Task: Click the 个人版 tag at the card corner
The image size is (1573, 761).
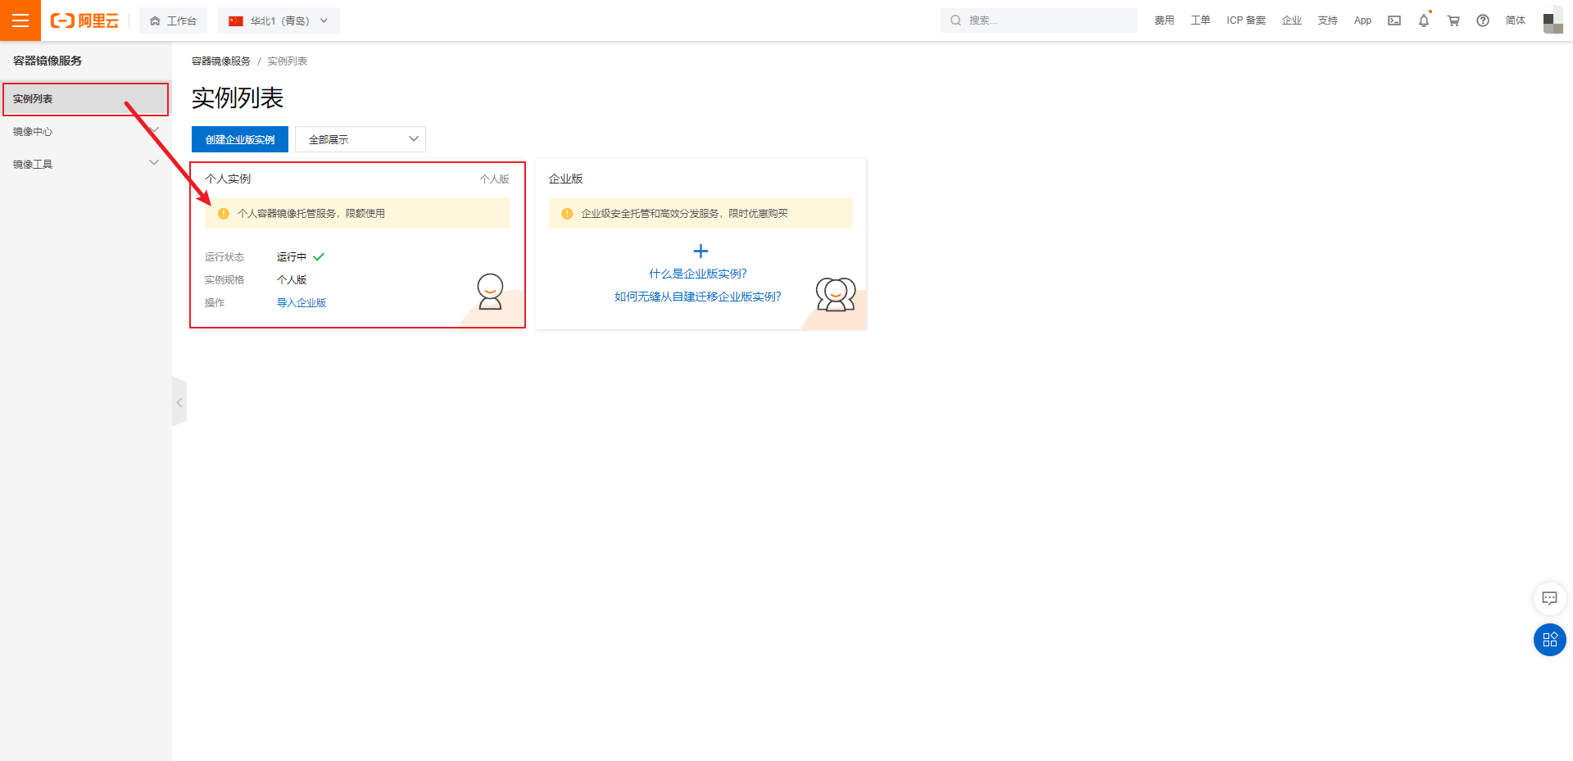Action: point(495,179)
